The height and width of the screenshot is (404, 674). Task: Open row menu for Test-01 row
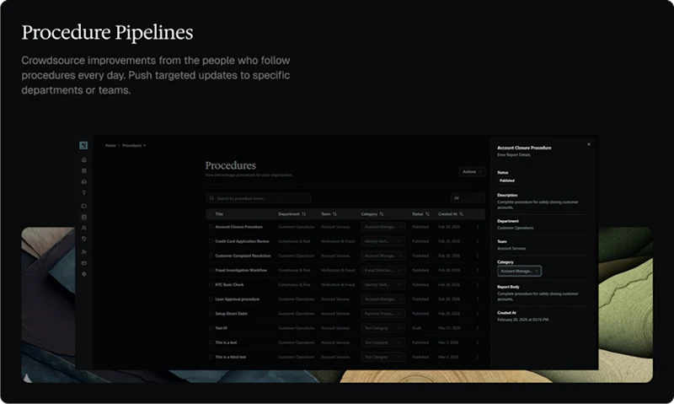(x=477, y=328)
